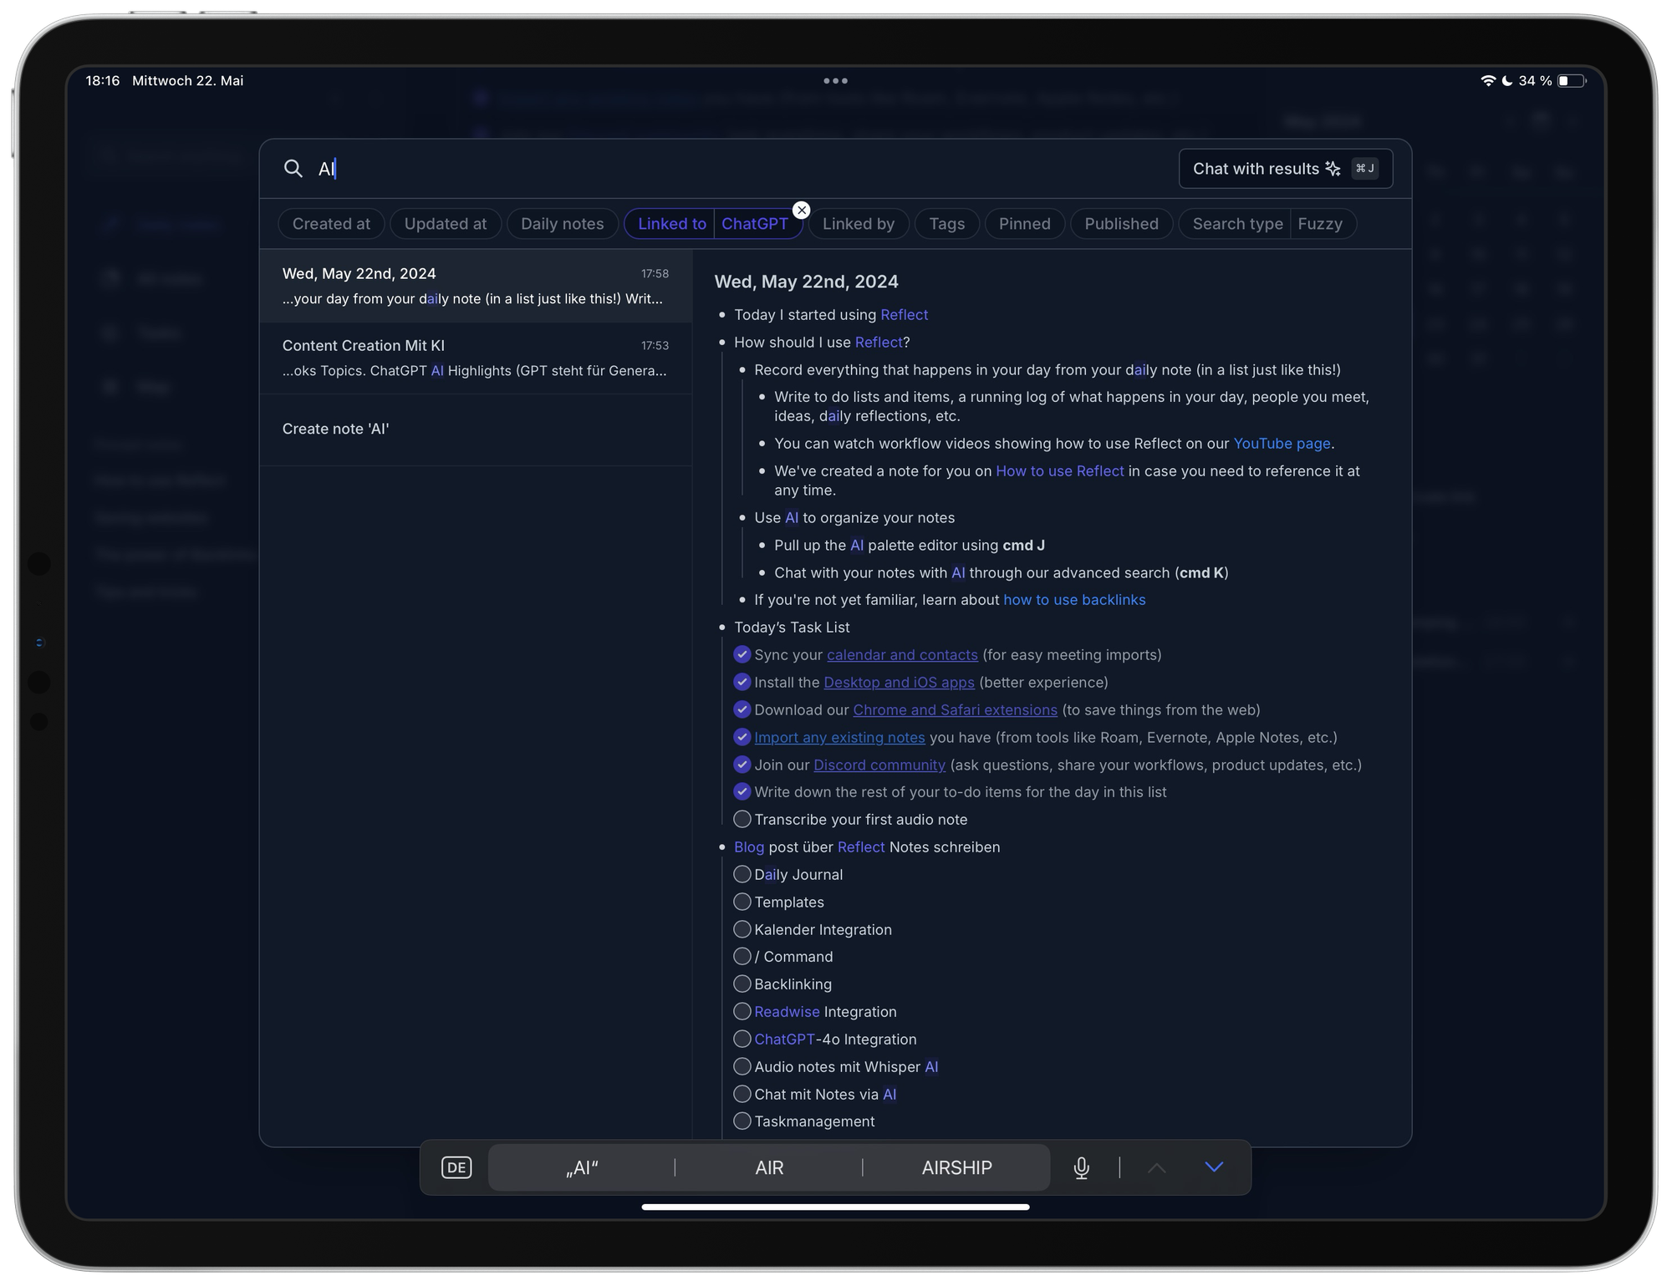Screen dimensions: 1672x1286
Task: Check the Backlinking task
Action: [x=742, y=984]
